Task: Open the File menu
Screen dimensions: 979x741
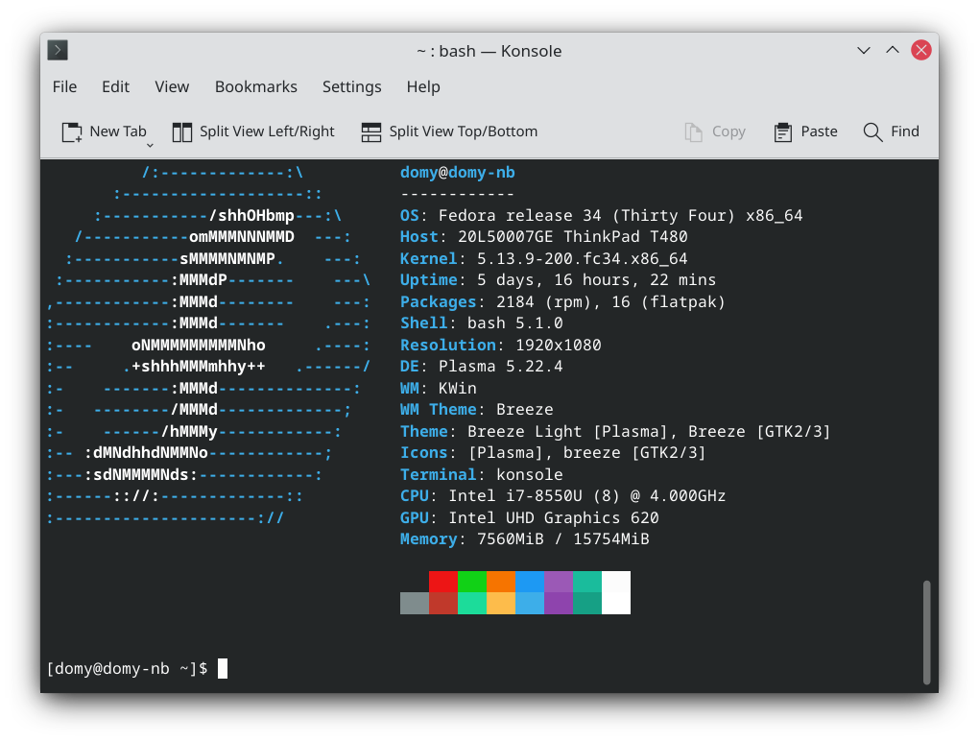Action: (64, 86)
